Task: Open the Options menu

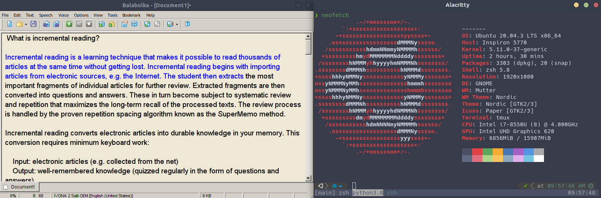Action: 81,15
